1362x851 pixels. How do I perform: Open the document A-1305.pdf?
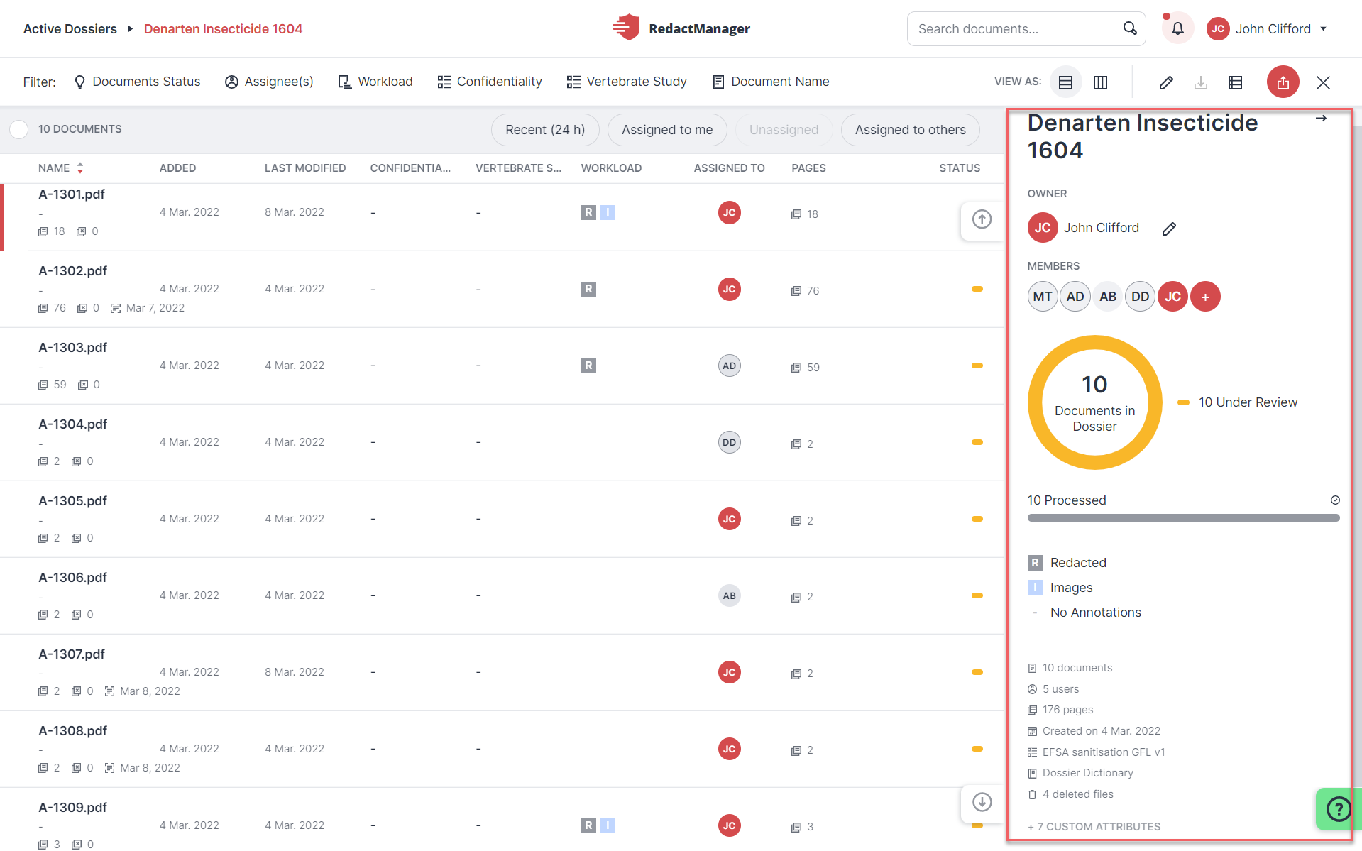click(x=72, y=501)
